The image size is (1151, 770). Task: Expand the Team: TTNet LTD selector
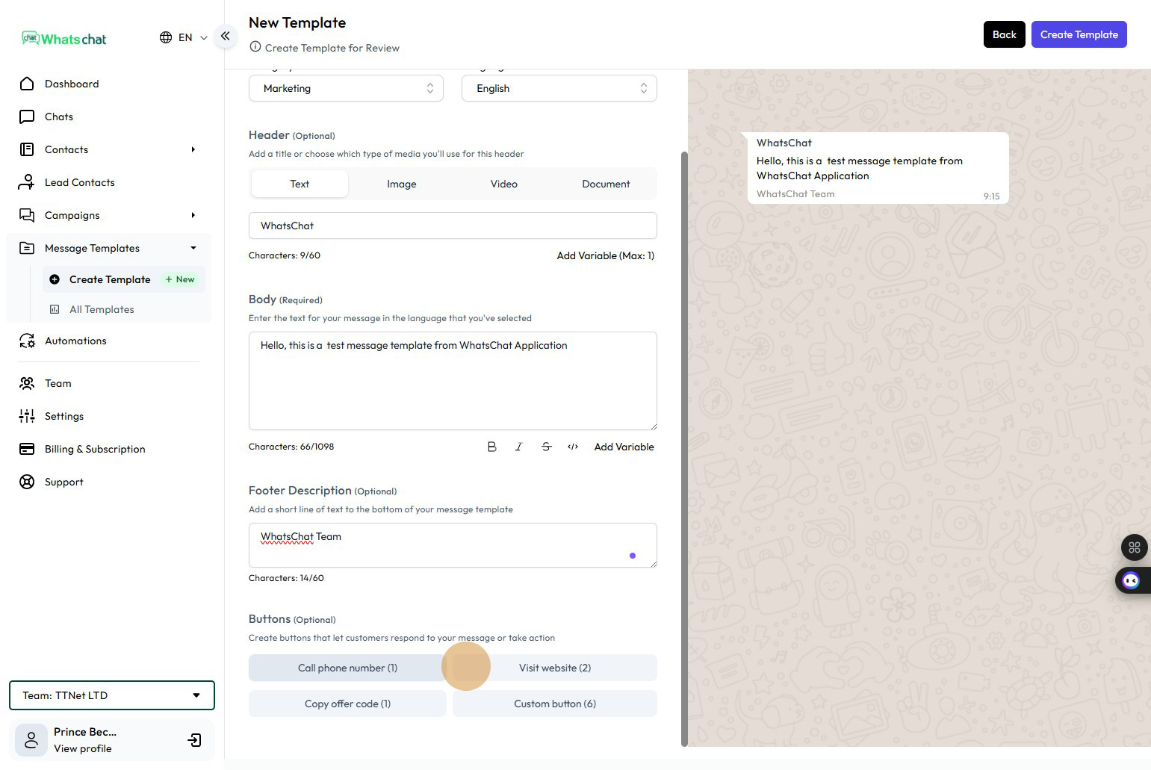pos(112,695)
